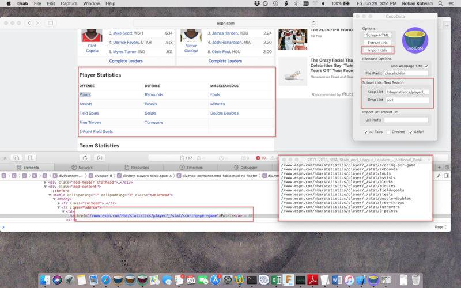Open Adobe Acrobat from the Dock

click(x=312, y=280)
